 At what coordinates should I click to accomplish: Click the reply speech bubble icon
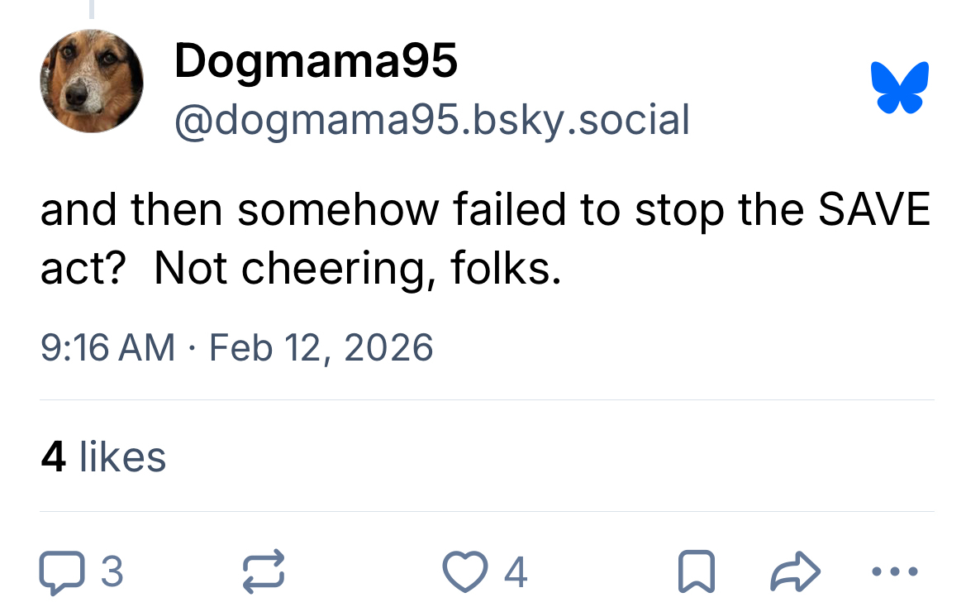click(x=61, y=571)
